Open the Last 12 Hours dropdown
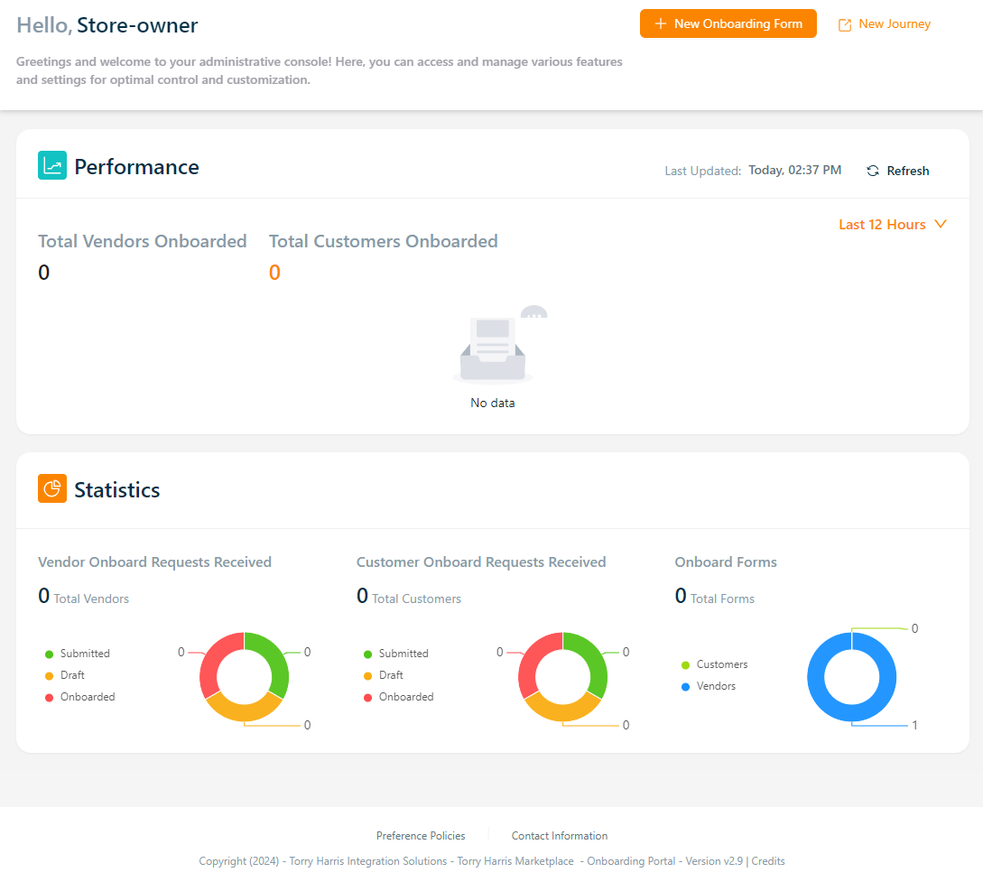The height and width of the screenshot is (891, 983). (x=882, y=225)
